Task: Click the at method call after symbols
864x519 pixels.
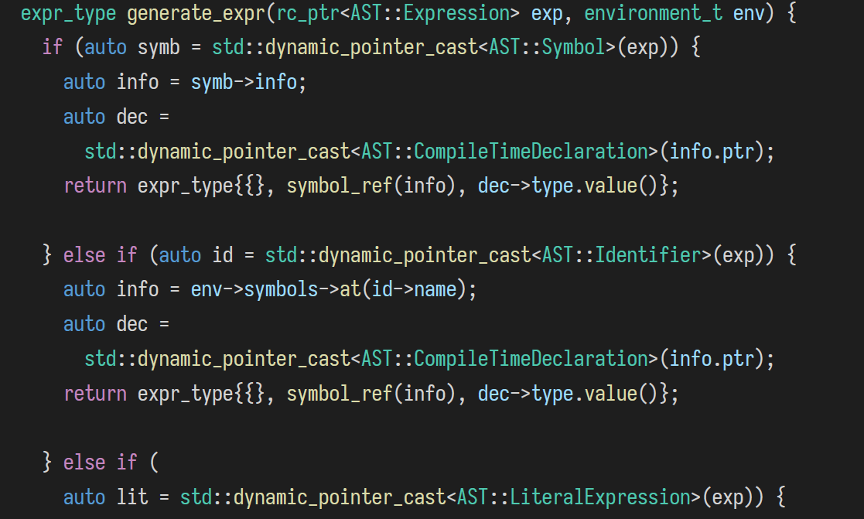Action: (350, 289)
